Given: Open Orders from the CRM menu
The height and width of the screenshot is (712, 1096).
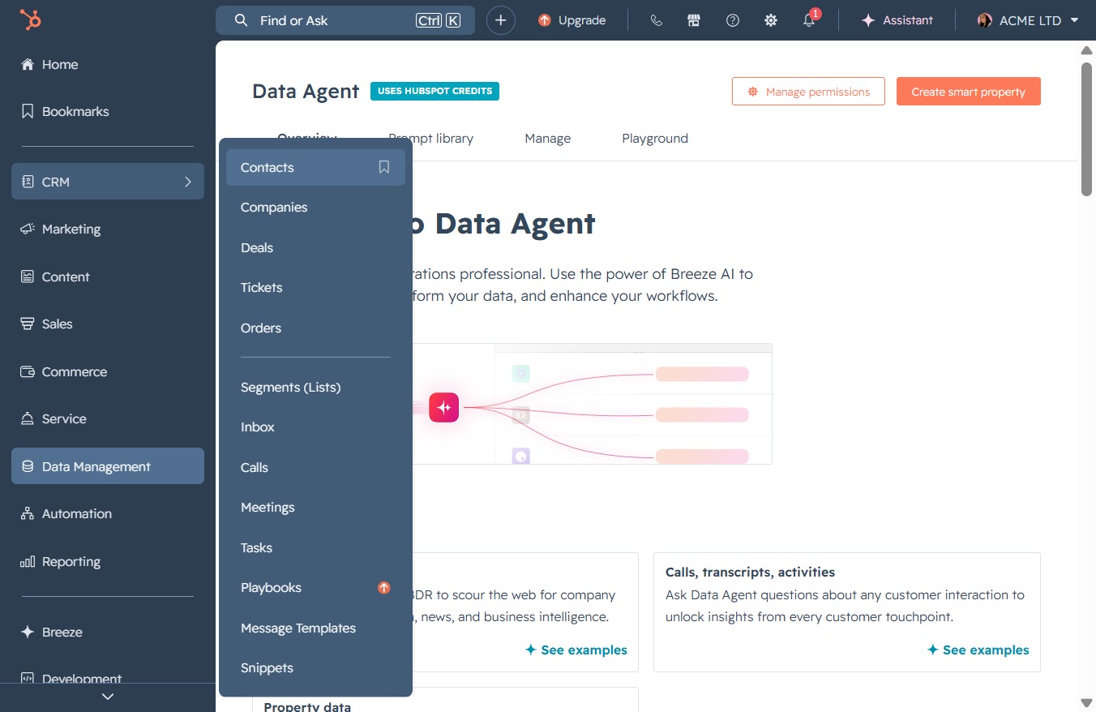Looking at the screenshot, I should point(315,328).
